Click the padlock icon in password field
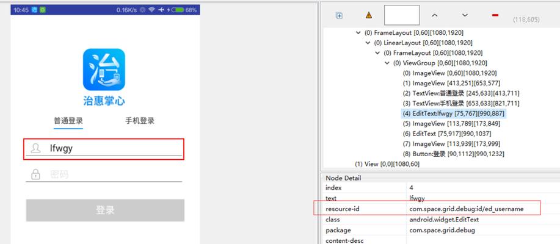This screenshot has height=244, width=560. point(35,174)
